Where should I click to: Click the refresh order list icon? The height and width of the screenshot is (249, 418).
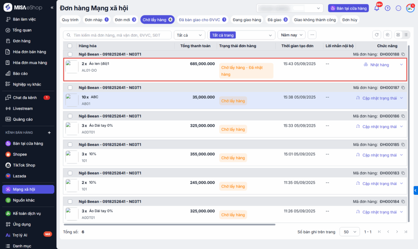point(376,35)
